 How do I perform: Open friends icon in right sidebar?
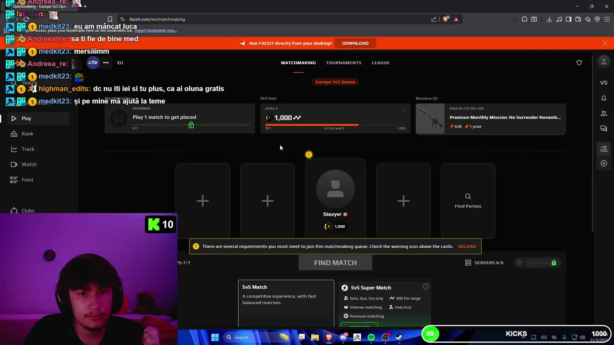pyautogui.click(x=603, y=114)
